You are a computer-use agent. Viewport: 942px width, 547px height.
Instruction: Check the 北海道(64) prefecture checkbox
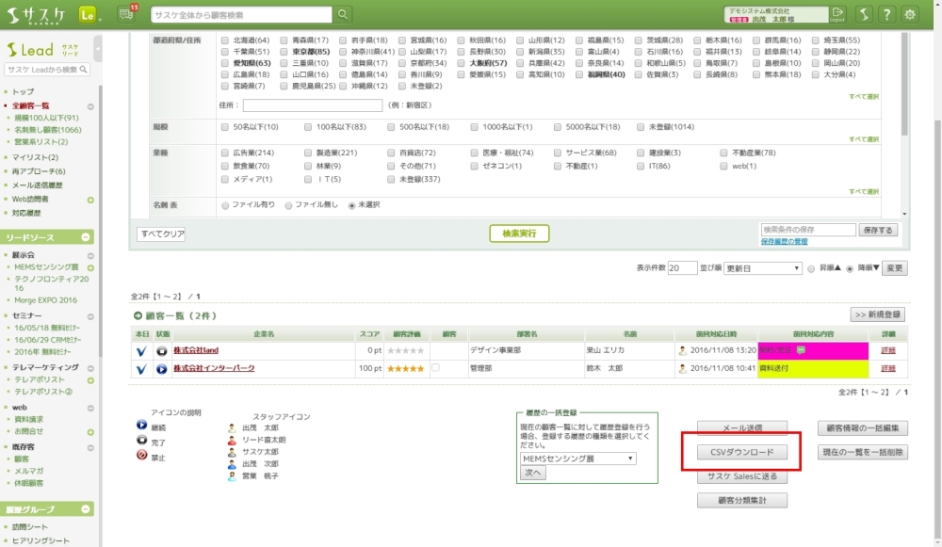[x=224, y=41]
